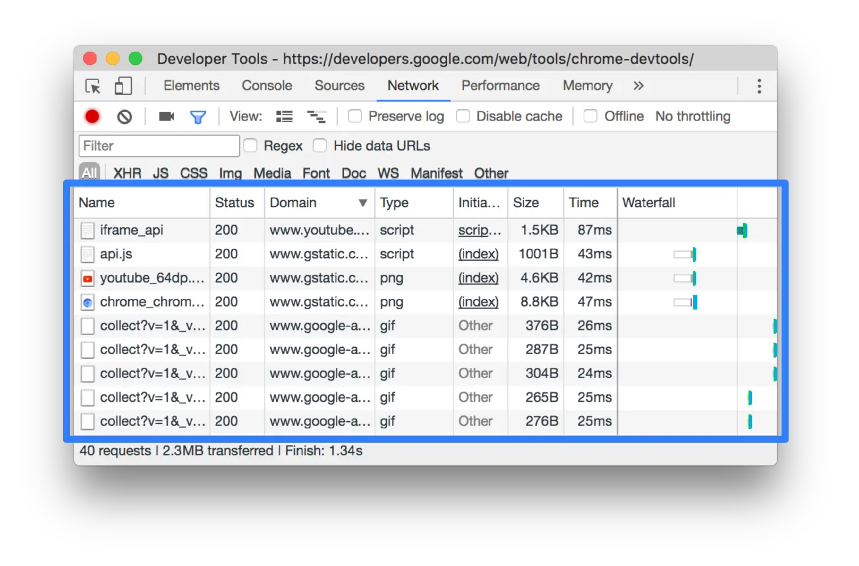This screenshot has height=566, width=859.
Task: Filter requests by Other
Action: coord(491,173)
